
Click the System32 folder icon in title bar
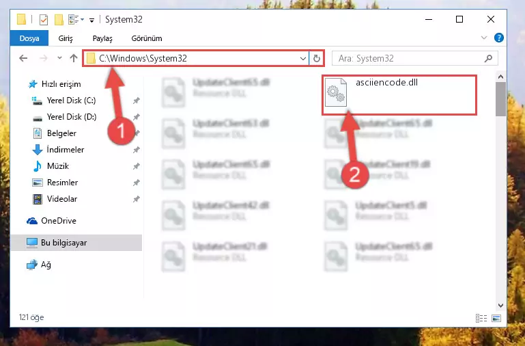pyautogui.click(x=21, y=19)
